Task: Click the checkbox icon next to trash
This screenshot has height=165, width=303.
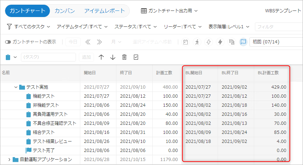Action: 136,57
